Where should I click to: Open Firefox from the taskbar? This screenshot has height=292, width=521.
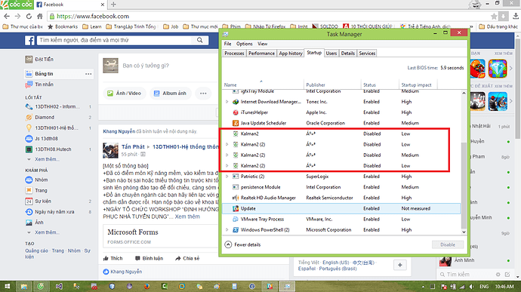146,287
